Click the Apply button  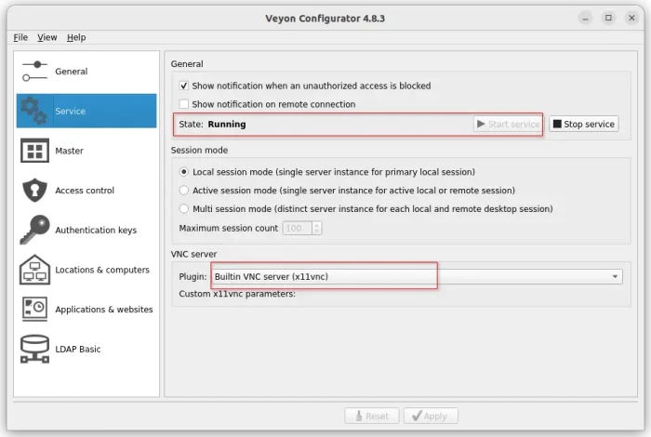pyautogui.click(x=430, y=417)
